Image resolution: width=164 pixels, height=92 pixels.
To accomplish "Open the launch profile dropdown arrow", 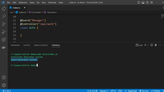I will click(x=148, y=45).
